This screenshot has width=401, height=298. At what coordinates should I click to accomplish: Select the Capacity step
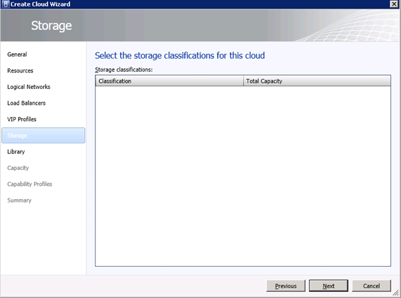[18, 168]
